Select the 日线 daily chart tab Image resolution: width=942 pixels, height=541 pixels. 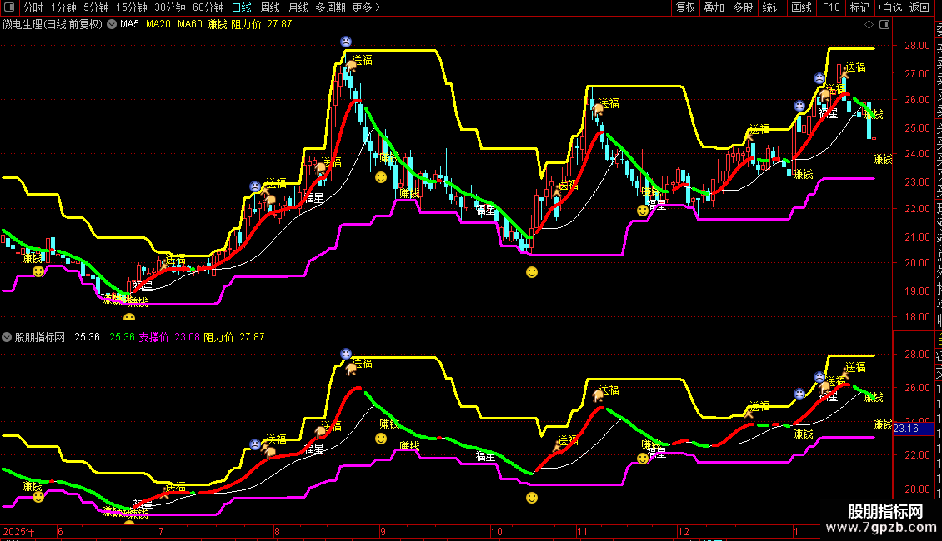click(x=242, y=7)
